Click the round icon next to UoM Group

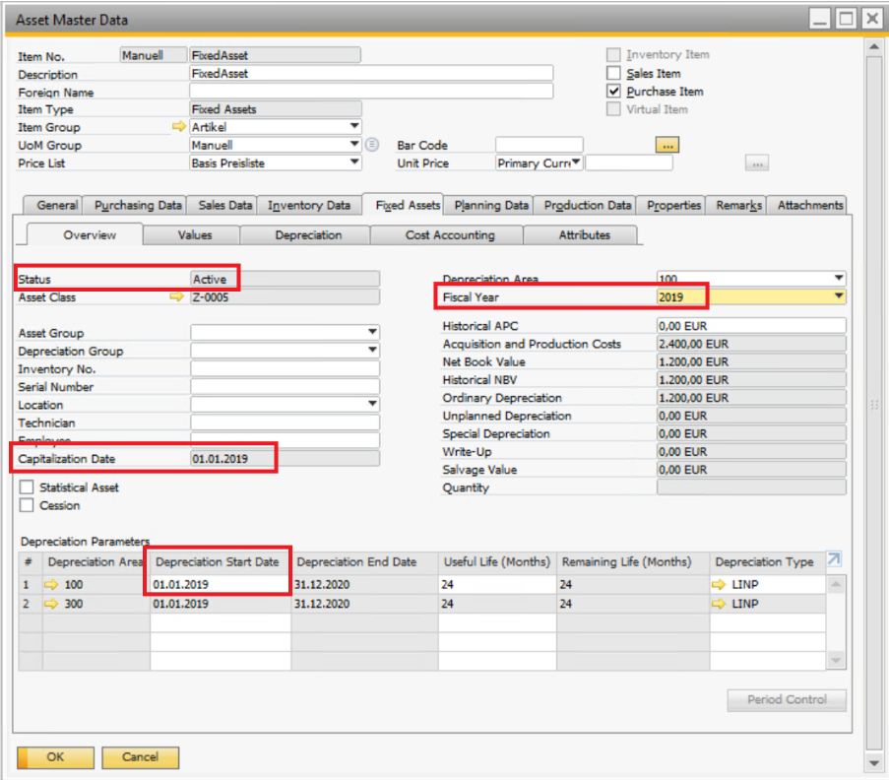(371, 145)
